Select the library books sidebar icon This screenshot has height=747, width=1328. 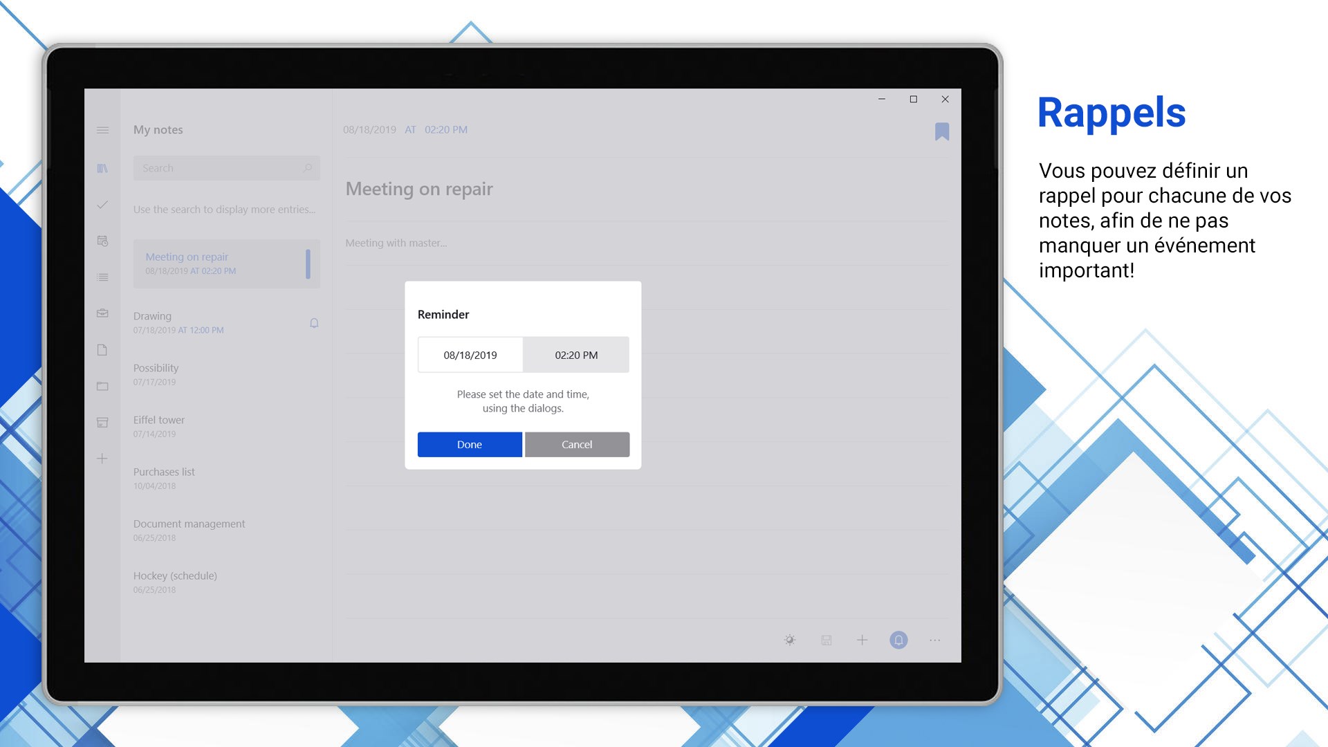click(102, 168)
